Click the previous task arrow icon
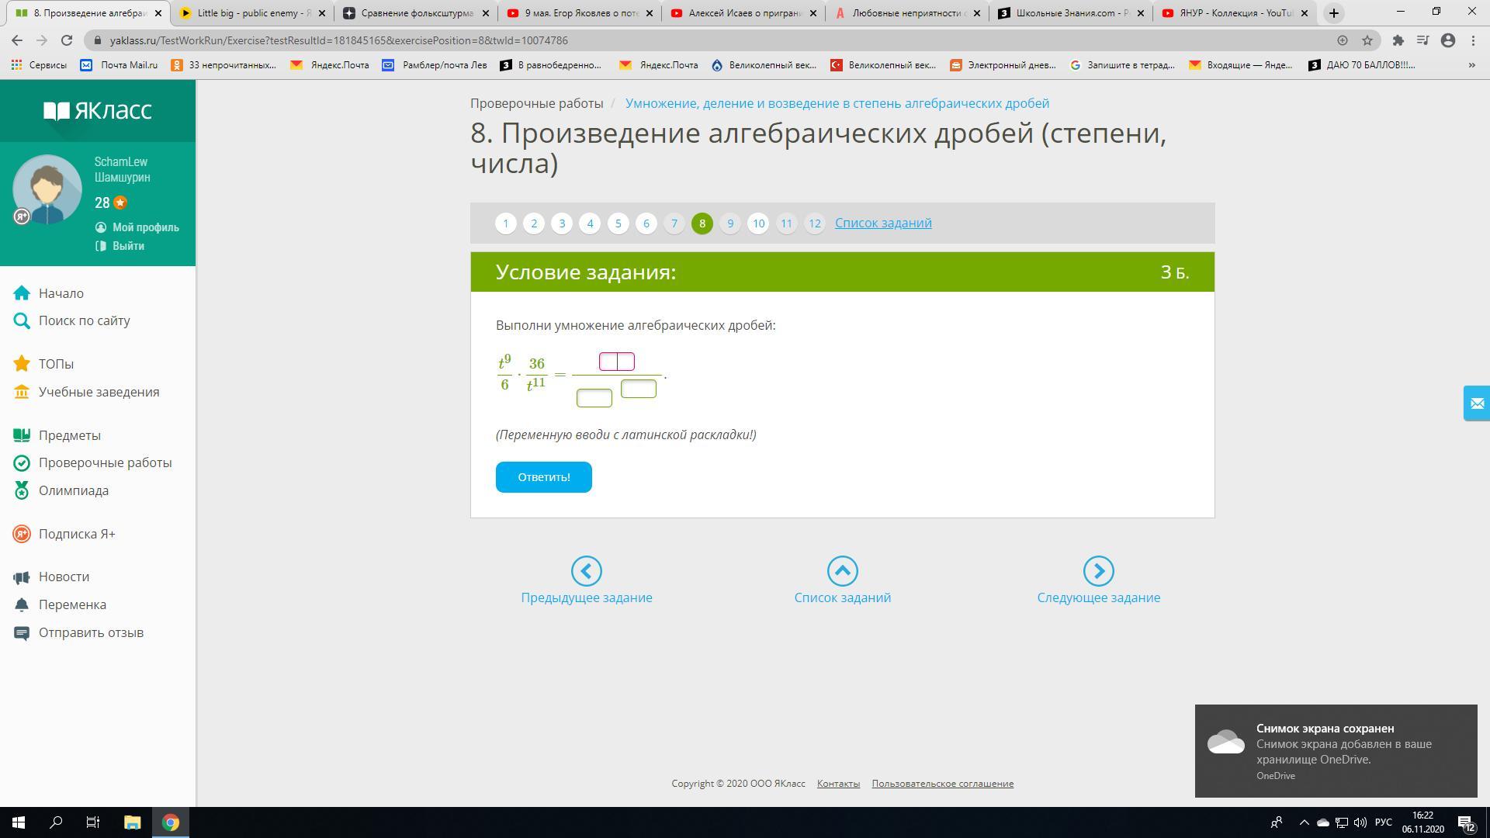 coord(586,571)
